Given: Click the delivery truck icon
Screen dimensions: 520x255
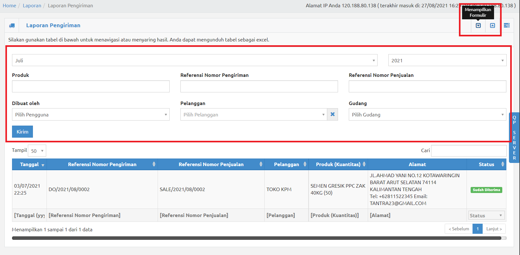Looking at the screenshot, I should 12,26.
